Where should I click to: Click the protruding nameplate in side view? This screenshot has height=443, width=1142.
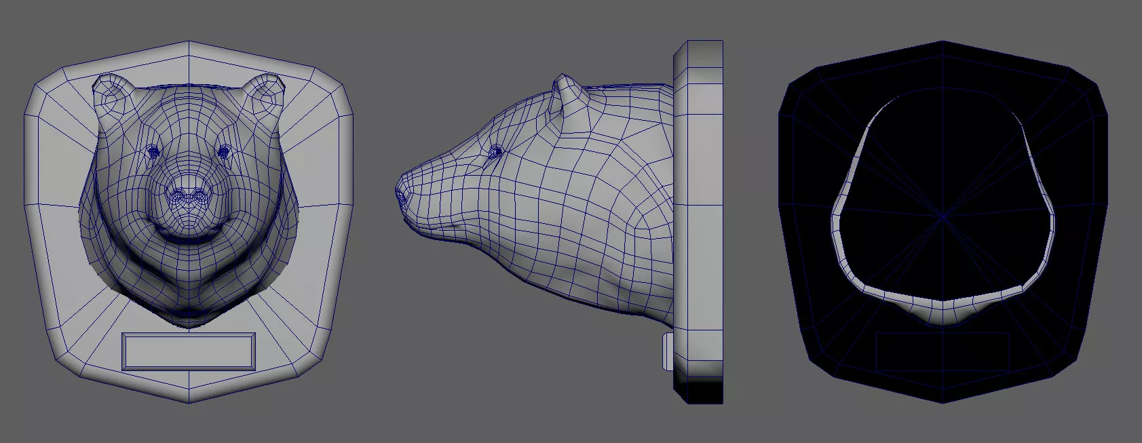[x=668, y=351]
